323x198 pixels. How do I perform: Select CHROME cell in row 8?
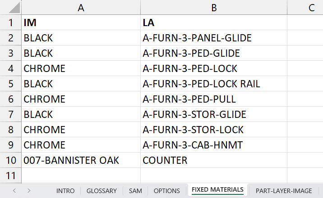pos(81,130)
